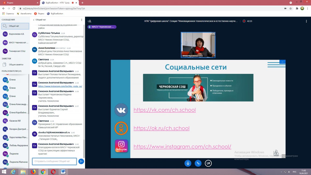The width and height of the screenshot is (311, 175).
Task: Open chat with МАОУ Черновская in messages list
Action: coord(15,43)
